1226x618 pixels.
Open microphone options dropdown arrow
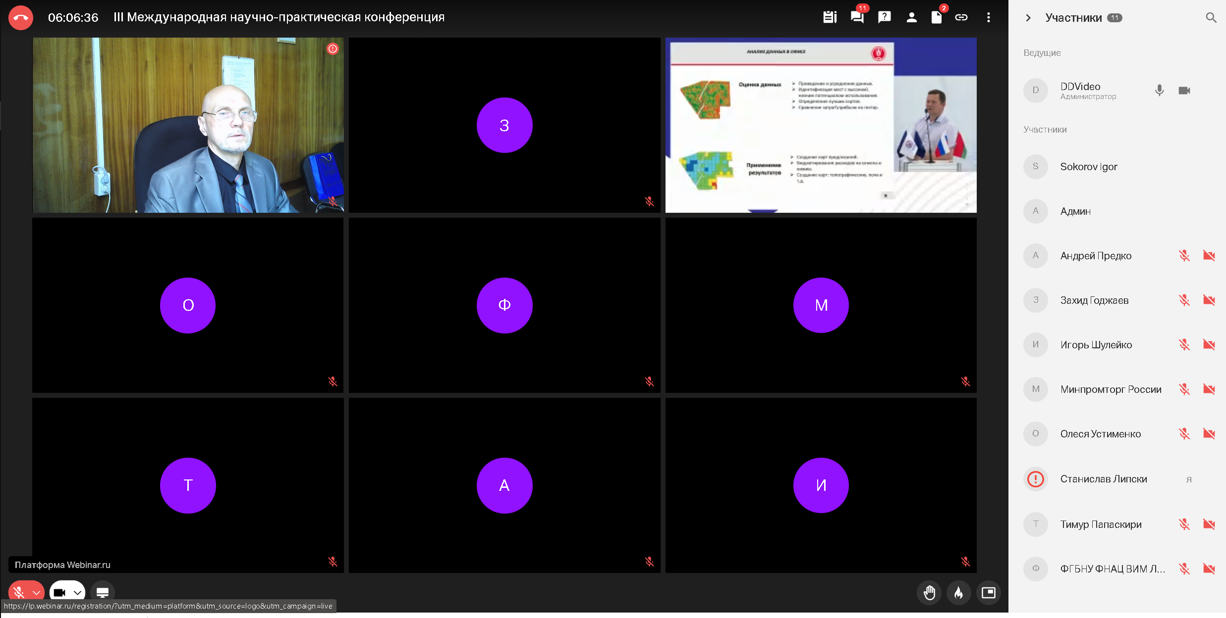37,592
